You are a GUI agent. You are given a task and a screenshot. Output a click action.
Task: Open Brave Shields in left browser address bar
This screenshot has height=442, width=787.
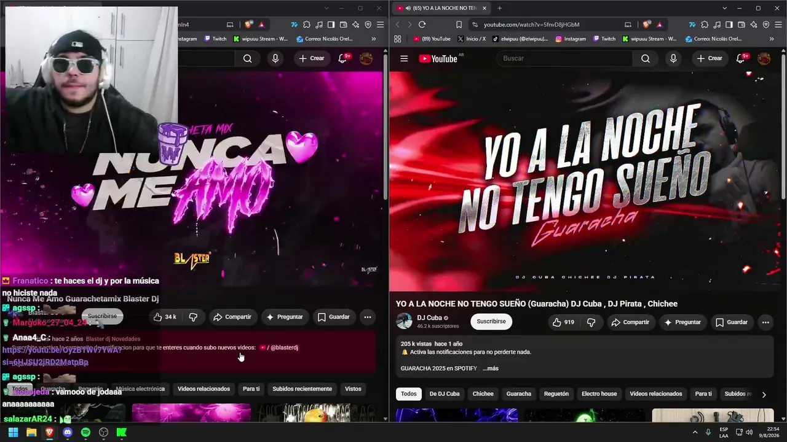(248, 25)
